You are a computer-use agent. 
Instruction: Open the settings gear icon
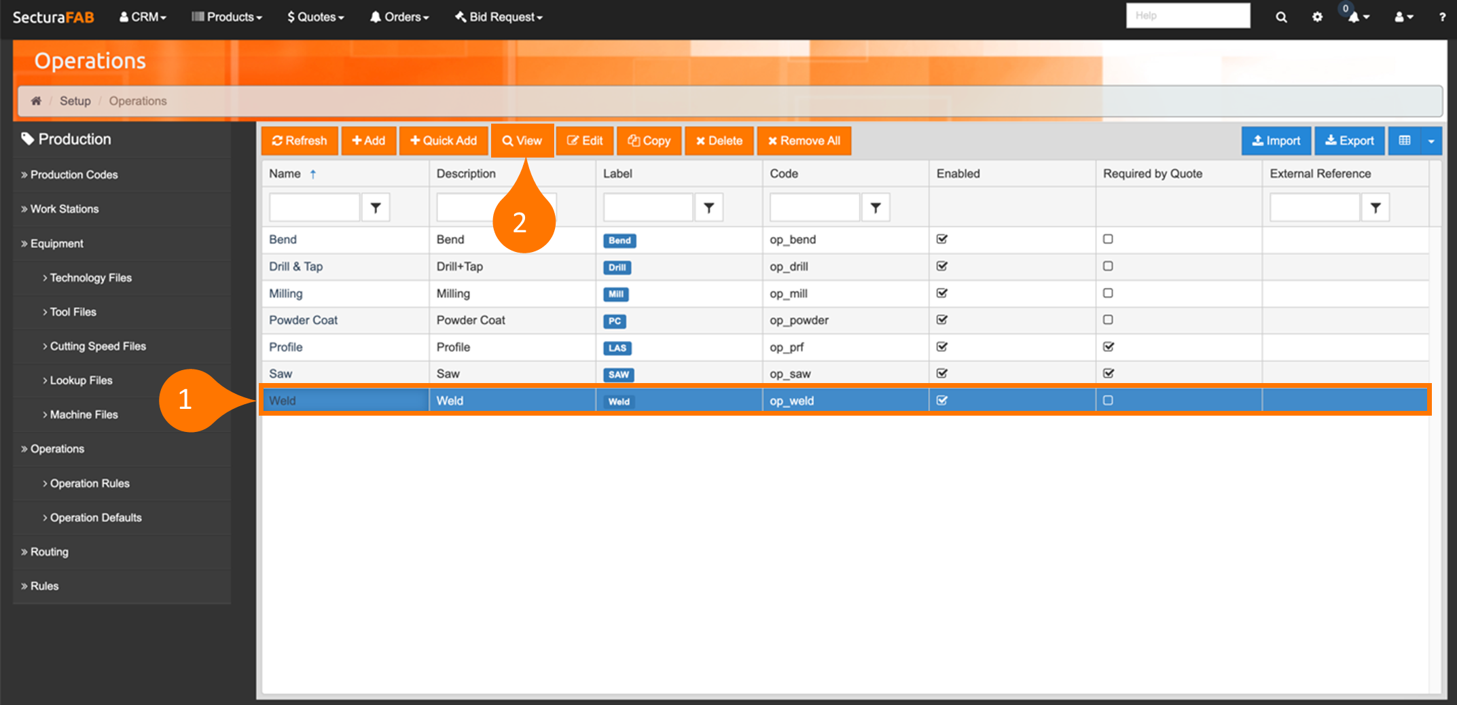tap(1317, 17)
